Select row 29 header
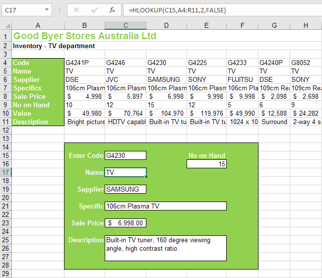This screenshot has width=322, height=278. [x=6, y=274]
